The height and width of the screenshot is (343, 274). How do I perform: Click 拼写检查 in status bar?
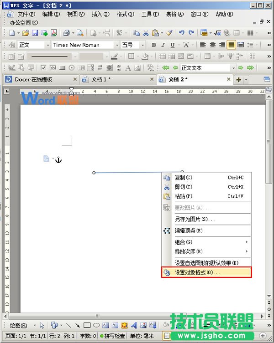[x=112, y=336]
